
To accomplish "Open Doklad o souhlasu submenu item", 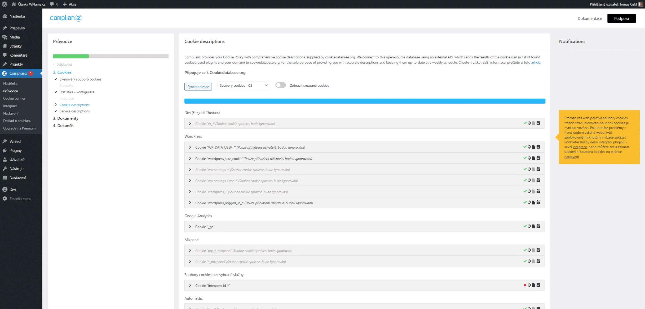I will click(17, 121).
